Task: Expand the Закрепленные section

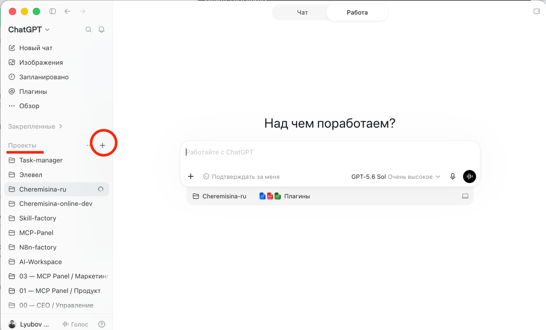Action: tap(35, 126)
